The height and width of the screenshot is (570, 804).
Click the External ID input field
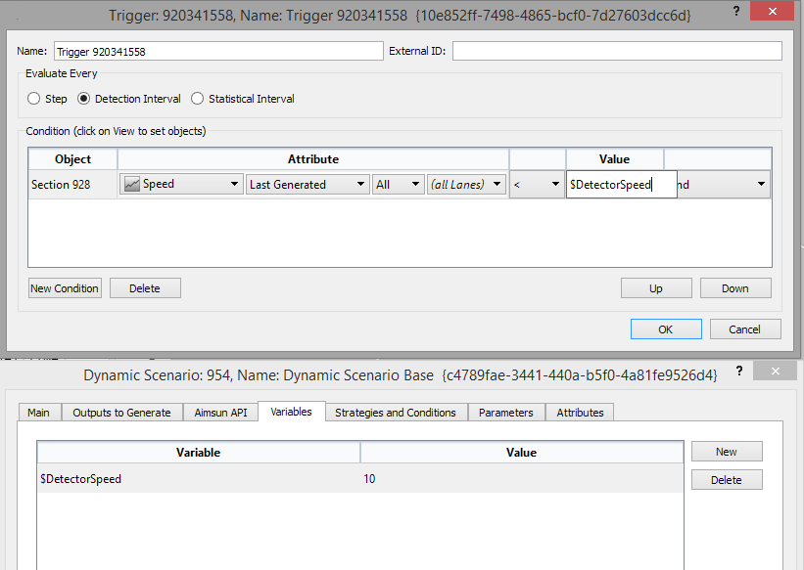tap(617, 50)
